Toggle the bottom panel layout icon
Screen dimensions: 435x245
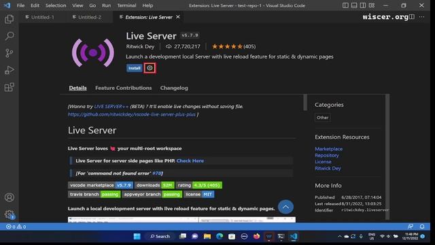point(354,5)
